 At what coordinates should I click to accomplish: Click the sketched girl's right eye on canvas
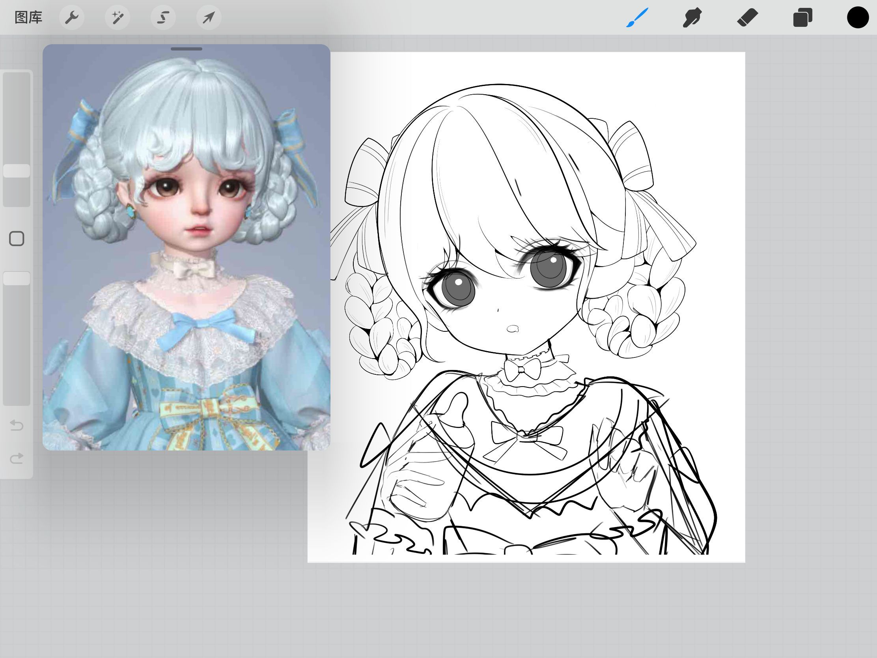[455, 288]
